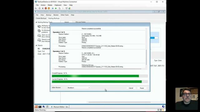Open the VM Connection Action menu
Viewport: 200px width, 112px height.
43,5
